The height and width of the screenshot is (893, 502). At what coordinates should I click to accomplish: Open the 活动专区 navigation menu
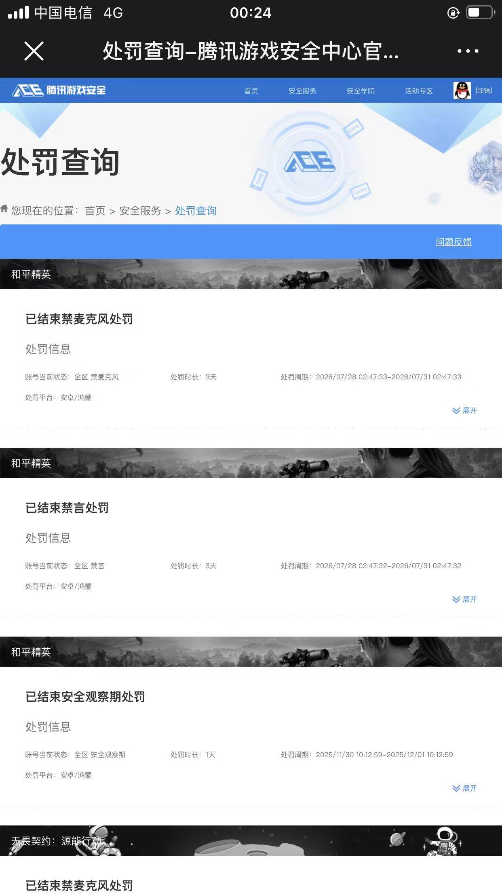[419, 91]
